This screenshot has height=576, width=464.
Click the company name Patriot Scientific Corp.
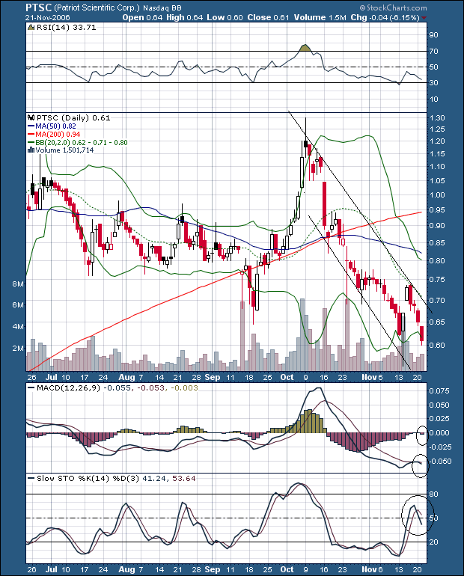[x=97, y=7]
